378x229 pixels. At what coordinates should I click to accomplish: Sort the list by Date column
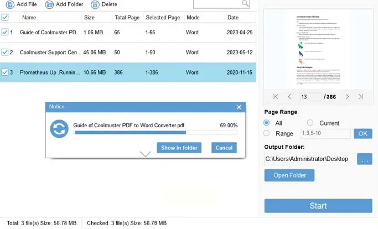[x=232, y=18]
